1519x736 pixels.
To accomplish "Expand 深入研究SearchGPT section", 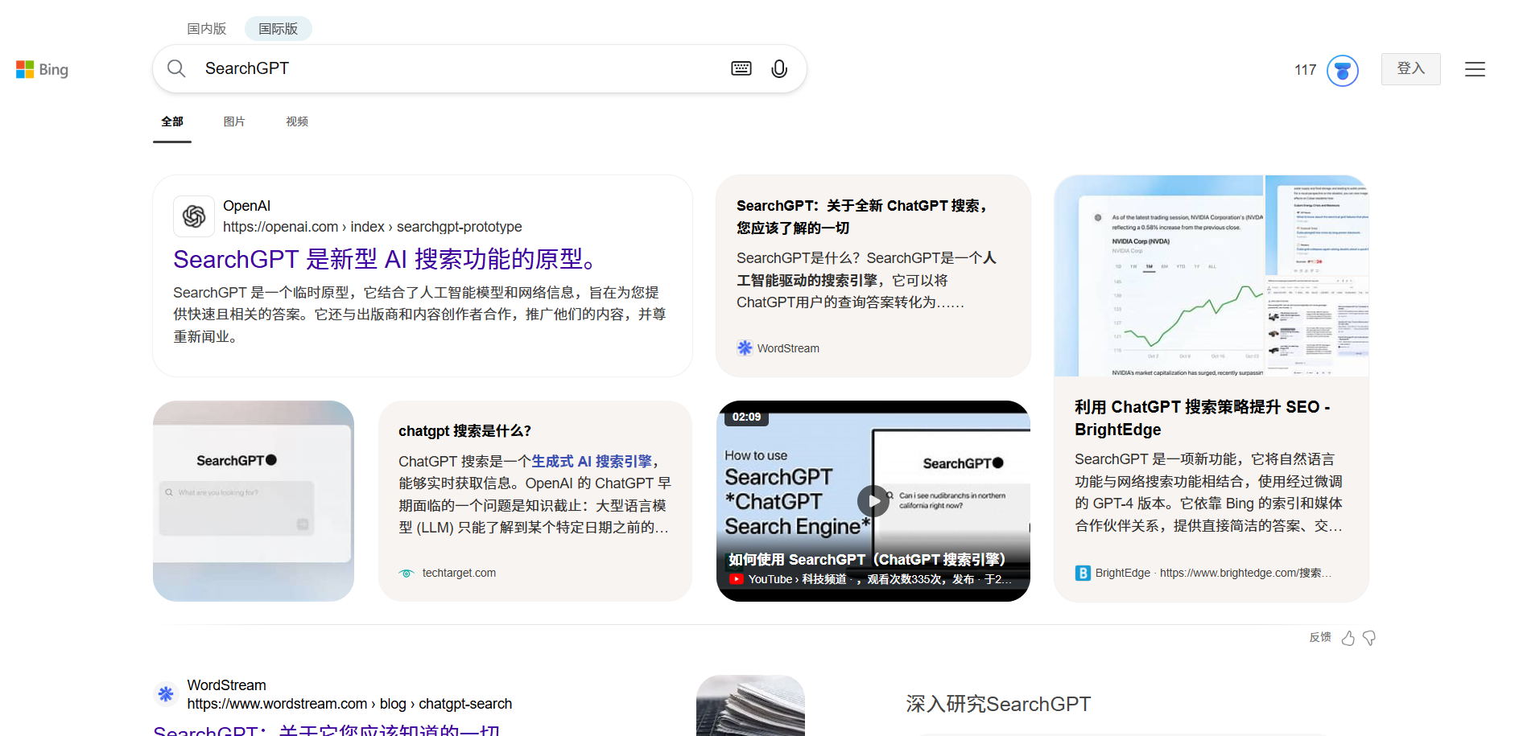I will click(x=998, y=704).
